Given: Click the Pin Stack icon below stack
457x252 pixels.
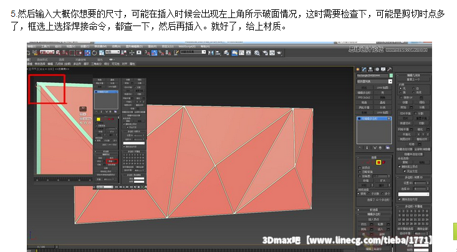Looking at the screenshot, I should (360, 148).
